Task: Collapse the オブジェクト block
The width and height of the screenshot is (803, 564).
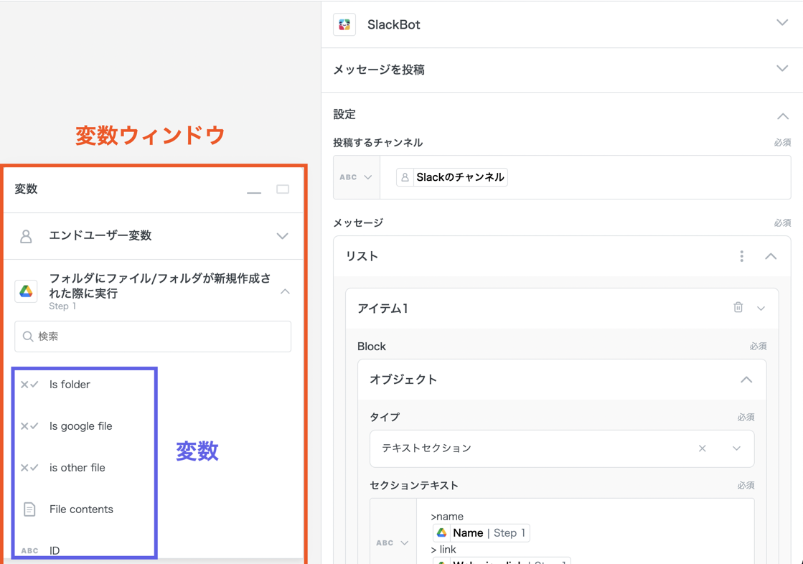Action: click(x=746, y=380)
